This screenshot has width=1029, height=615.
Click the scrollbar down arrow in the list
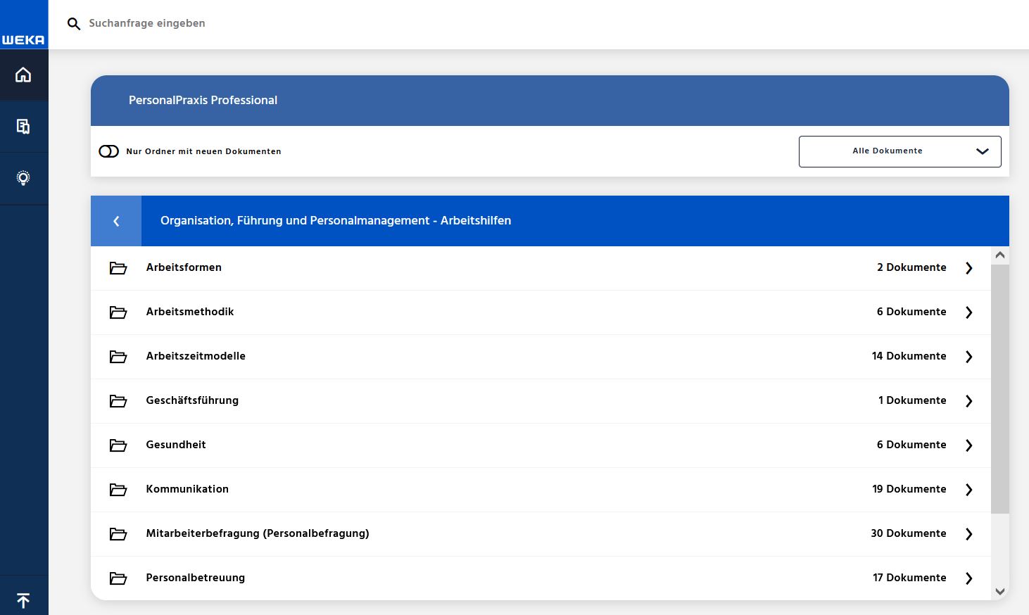point(999,592)
